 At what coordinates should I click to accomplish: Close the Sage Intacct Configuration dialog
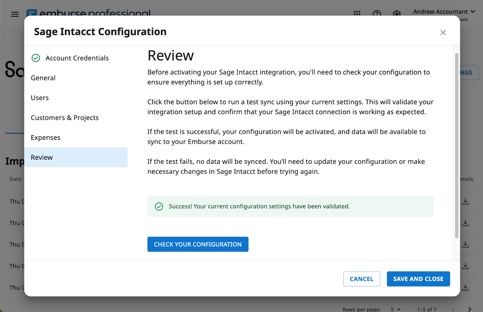pyautogui.click(x=443, y=33)
